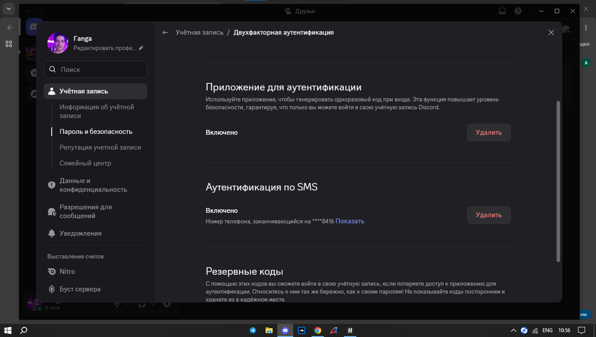Click the Discord icon in the taskbar
The height and width of the screenshot is (337, 596).
click(285, 330)
